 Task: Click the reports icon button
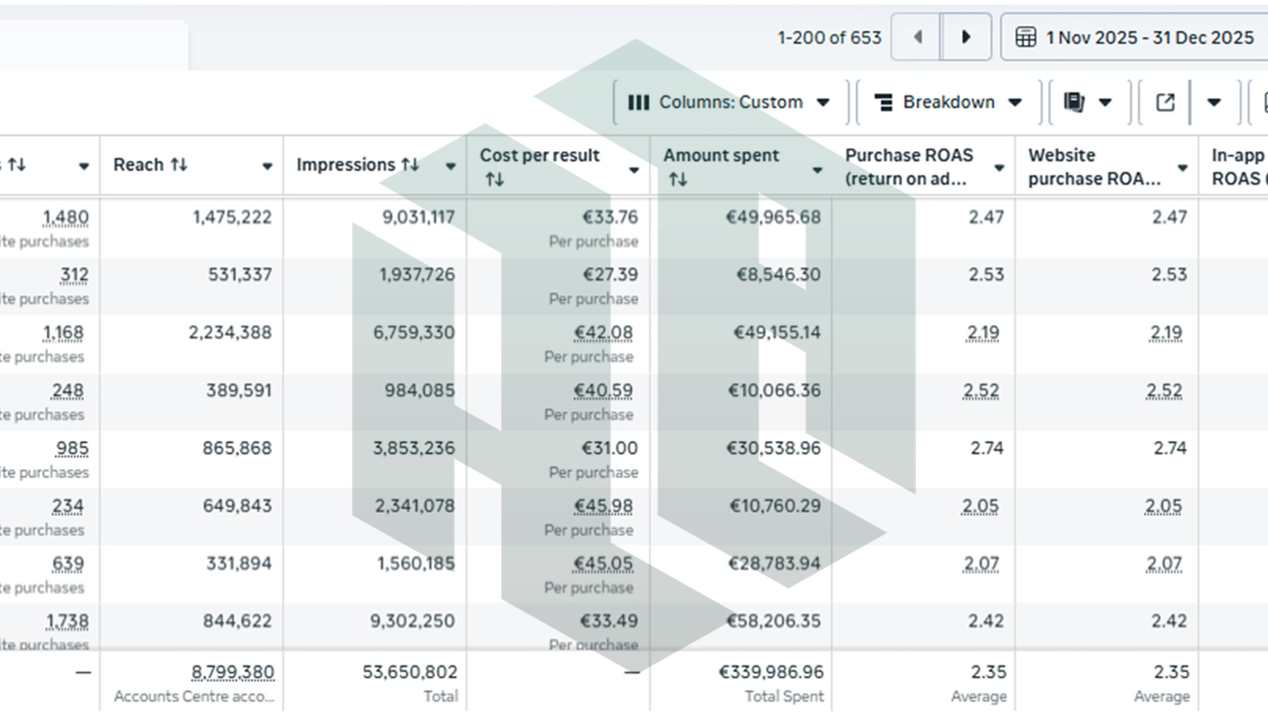(x=1074, y=102)
